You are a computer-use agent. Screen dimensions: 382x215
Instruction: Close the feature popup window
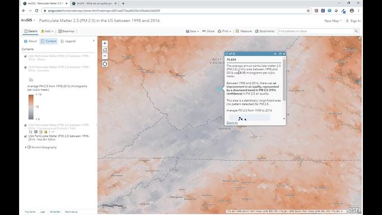(x=284, y=54)
